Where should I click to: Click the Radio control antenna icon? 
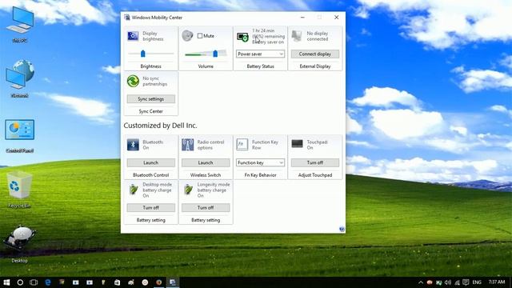187,145
